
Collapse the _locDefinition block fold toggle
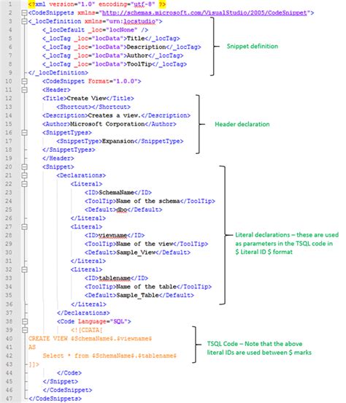[24, 21]
